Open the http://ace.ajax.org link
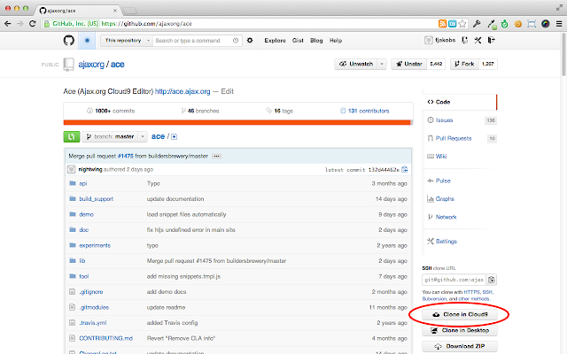The image size is (567, 354). 183,91
